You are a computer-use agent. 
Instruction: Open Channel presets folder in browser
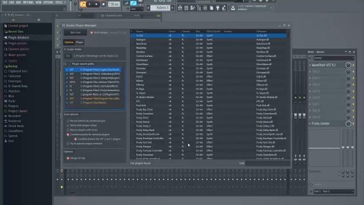19,49
